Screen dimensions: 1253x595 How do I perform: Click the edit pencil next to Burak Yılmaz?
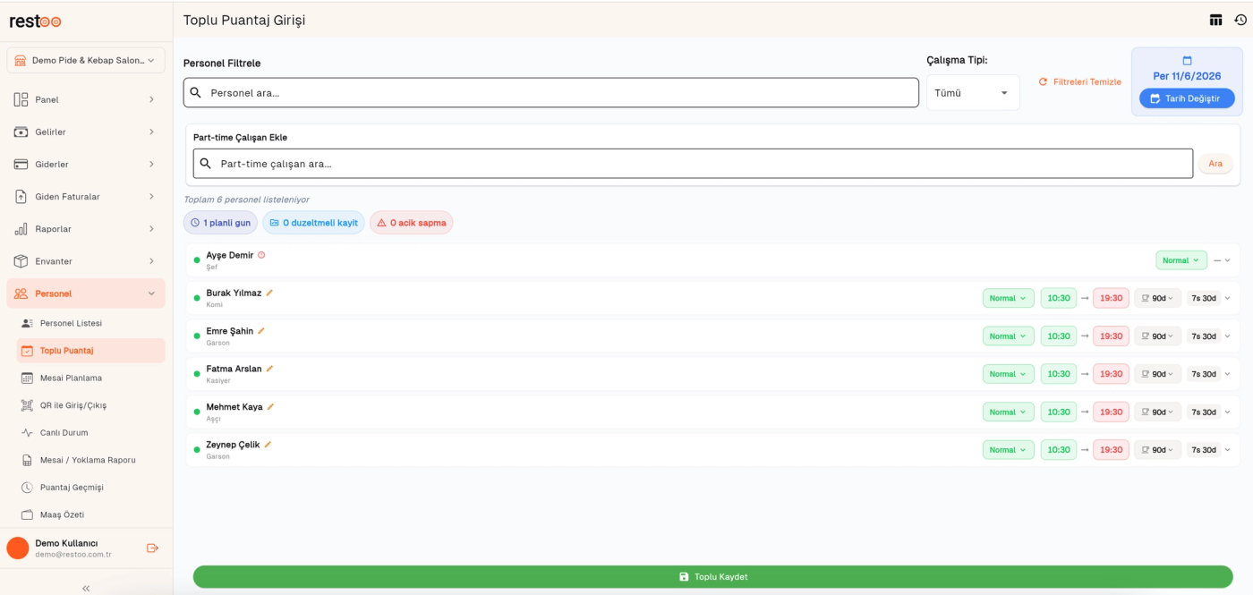(269, 293)
